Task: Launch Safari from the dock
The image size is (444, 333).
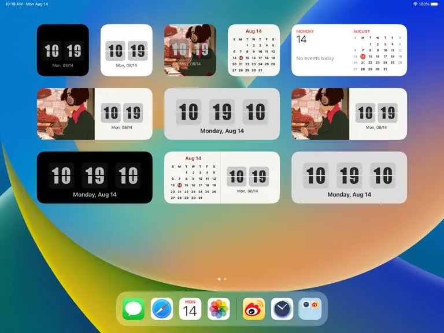Action: [162, 309]
